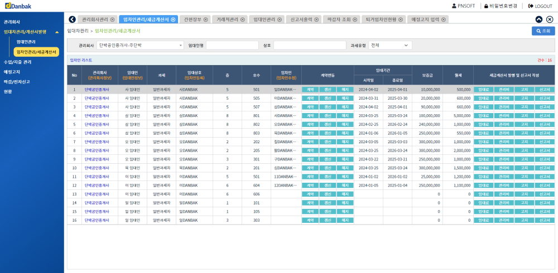This screenshot has height=273, width=558.
Task: Select 수입/지출 관리 in the sidebar
Action: [x=18, y=62]
